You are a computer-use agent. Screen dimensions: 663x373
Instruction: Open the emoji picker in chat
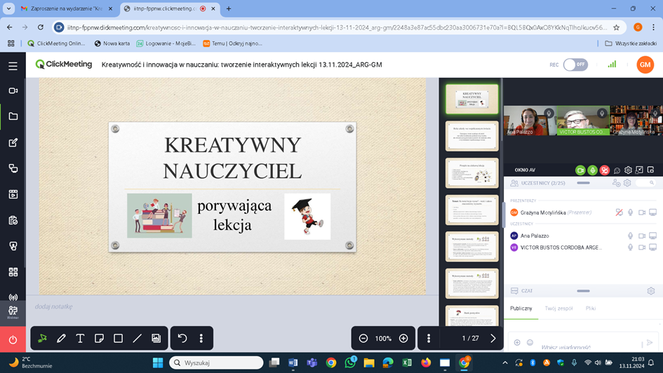coord(530,343)
